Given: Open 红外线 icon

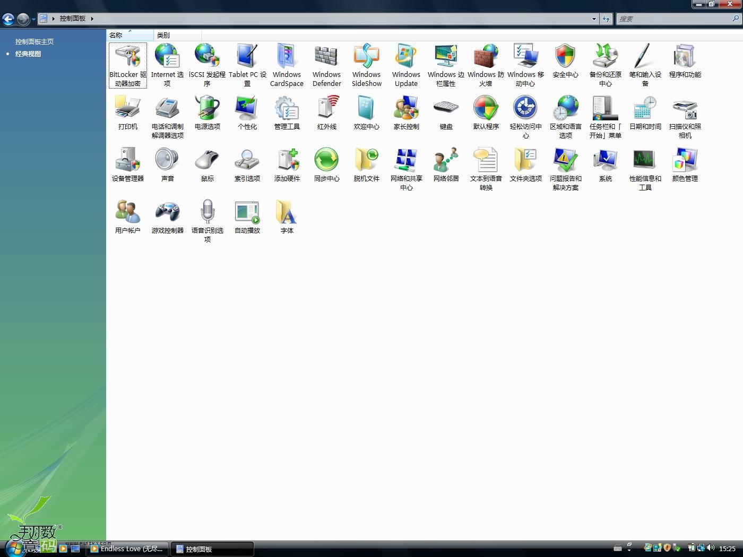Looking at the screenshot, I should click(327, 108).
